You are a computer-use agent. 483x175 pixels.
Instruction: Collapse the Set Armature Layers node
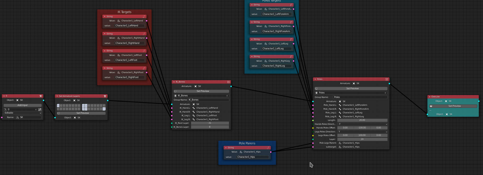point(57,96)
